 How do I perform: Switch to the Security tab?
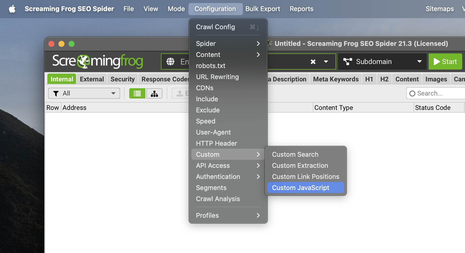(122, 79)
